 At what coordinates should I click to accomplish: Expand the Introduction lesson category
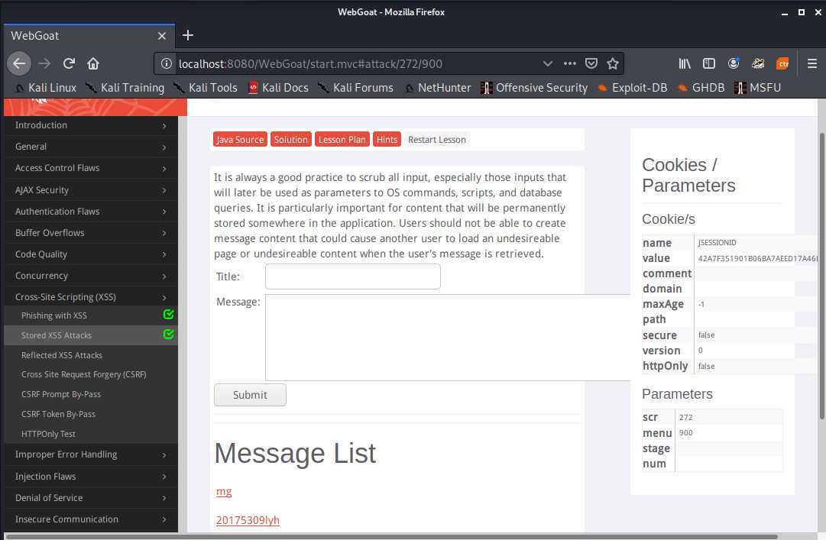pyautogui.click(x=91, y=125)
